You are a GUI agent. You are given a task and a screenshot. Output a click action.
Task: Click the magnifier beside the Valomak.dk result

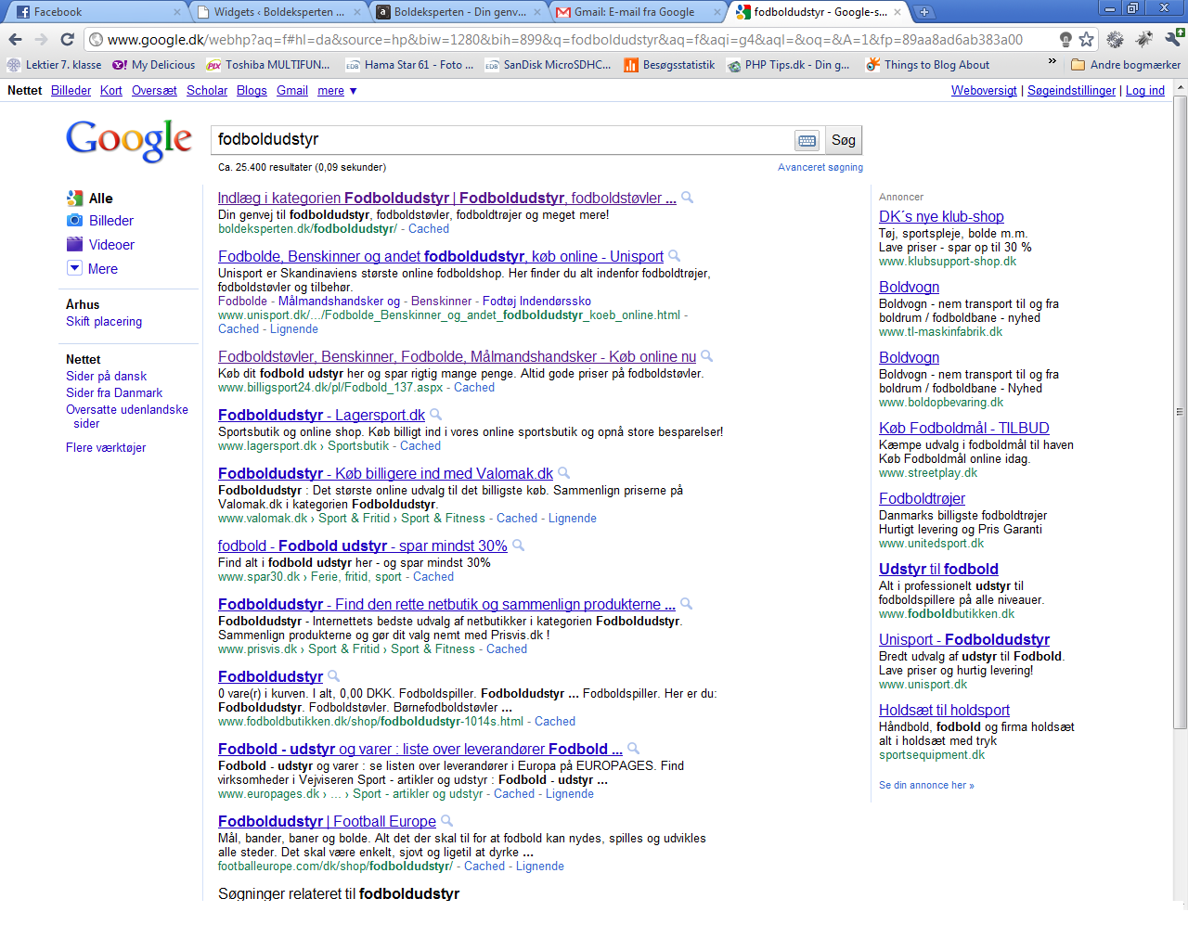[x=564, y=473]
